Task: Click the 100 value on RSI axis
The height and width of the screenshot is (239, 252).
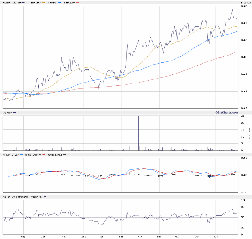Action: pyautogui.click(x=243, y=200)
